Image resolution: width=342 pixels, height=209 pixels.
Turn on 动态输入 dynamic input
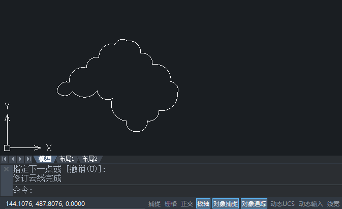[311, 204]
